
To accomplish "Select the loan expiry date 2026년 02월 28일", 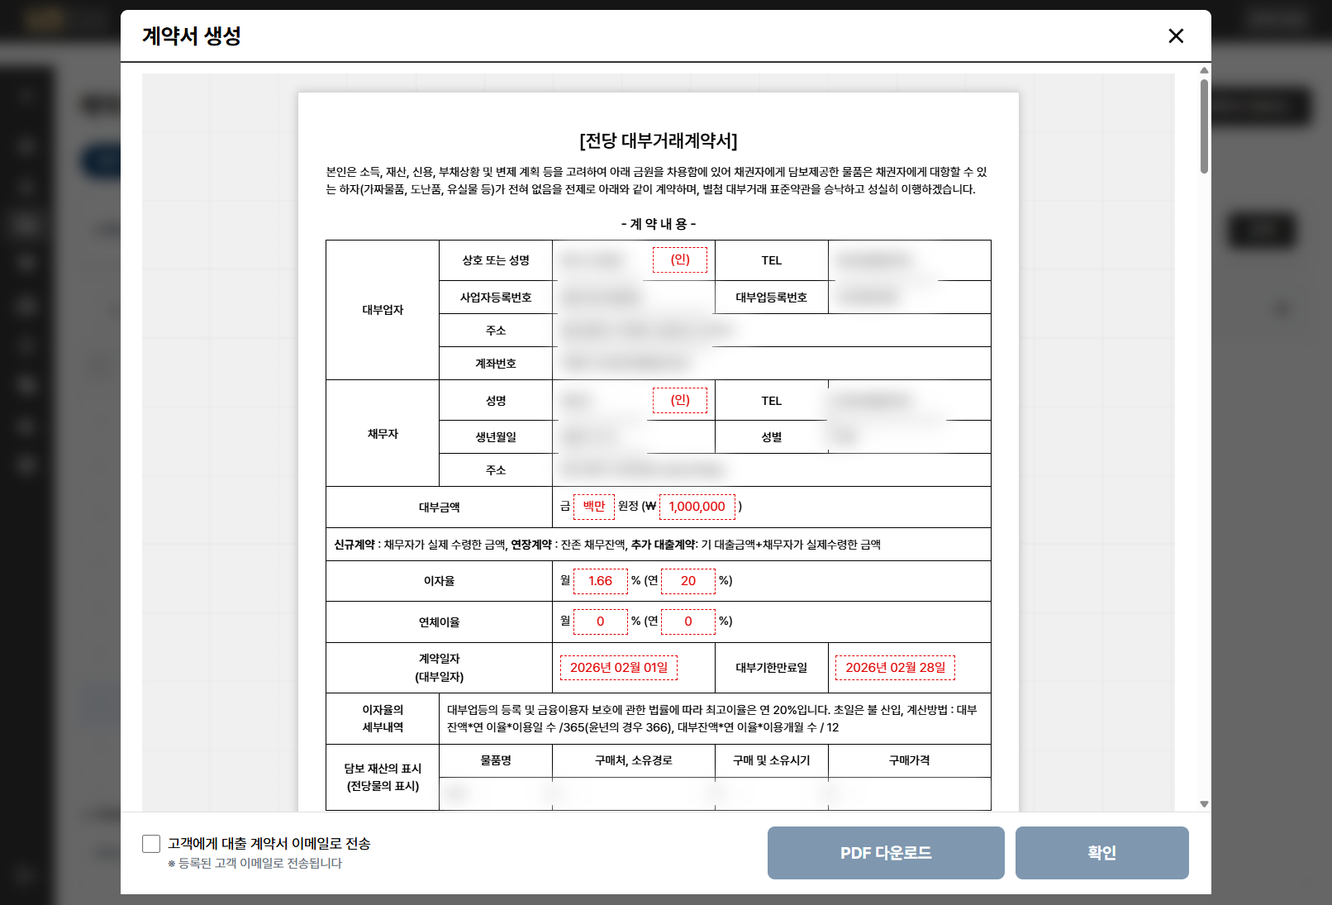I will click(x=895, y=668).
